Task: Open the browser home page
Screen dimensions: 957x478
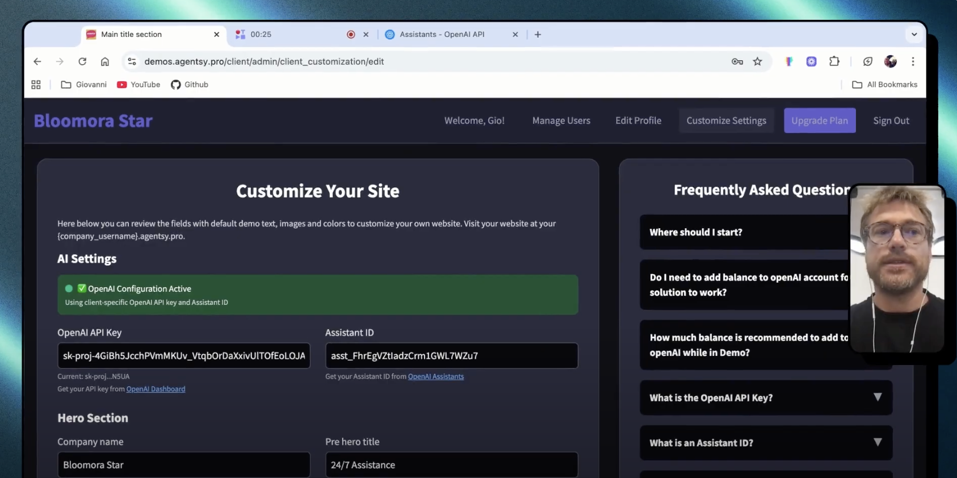Action: click(105, 61)
